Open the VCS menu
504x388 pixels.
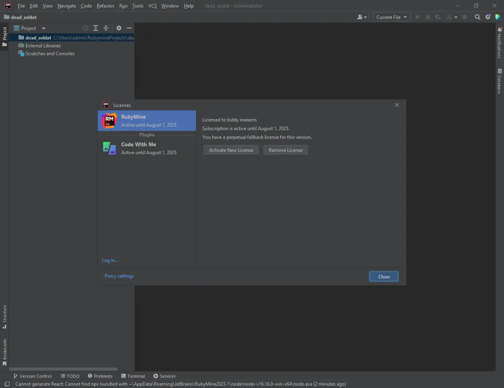[152, 6]
